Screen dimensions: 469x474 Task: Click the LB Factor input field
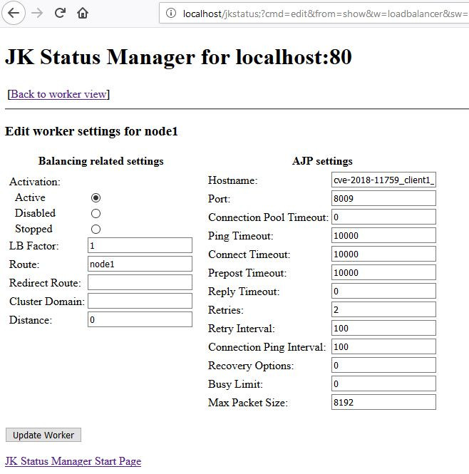[x=140, y=245]
